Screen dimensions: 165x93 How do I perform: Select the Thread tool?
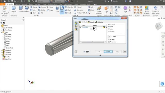click(78, 7)
